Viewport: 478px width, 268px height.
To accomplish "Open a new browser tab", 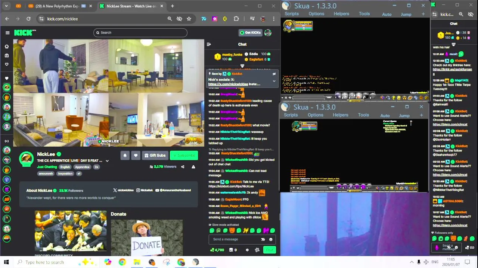I will point(172,6).
